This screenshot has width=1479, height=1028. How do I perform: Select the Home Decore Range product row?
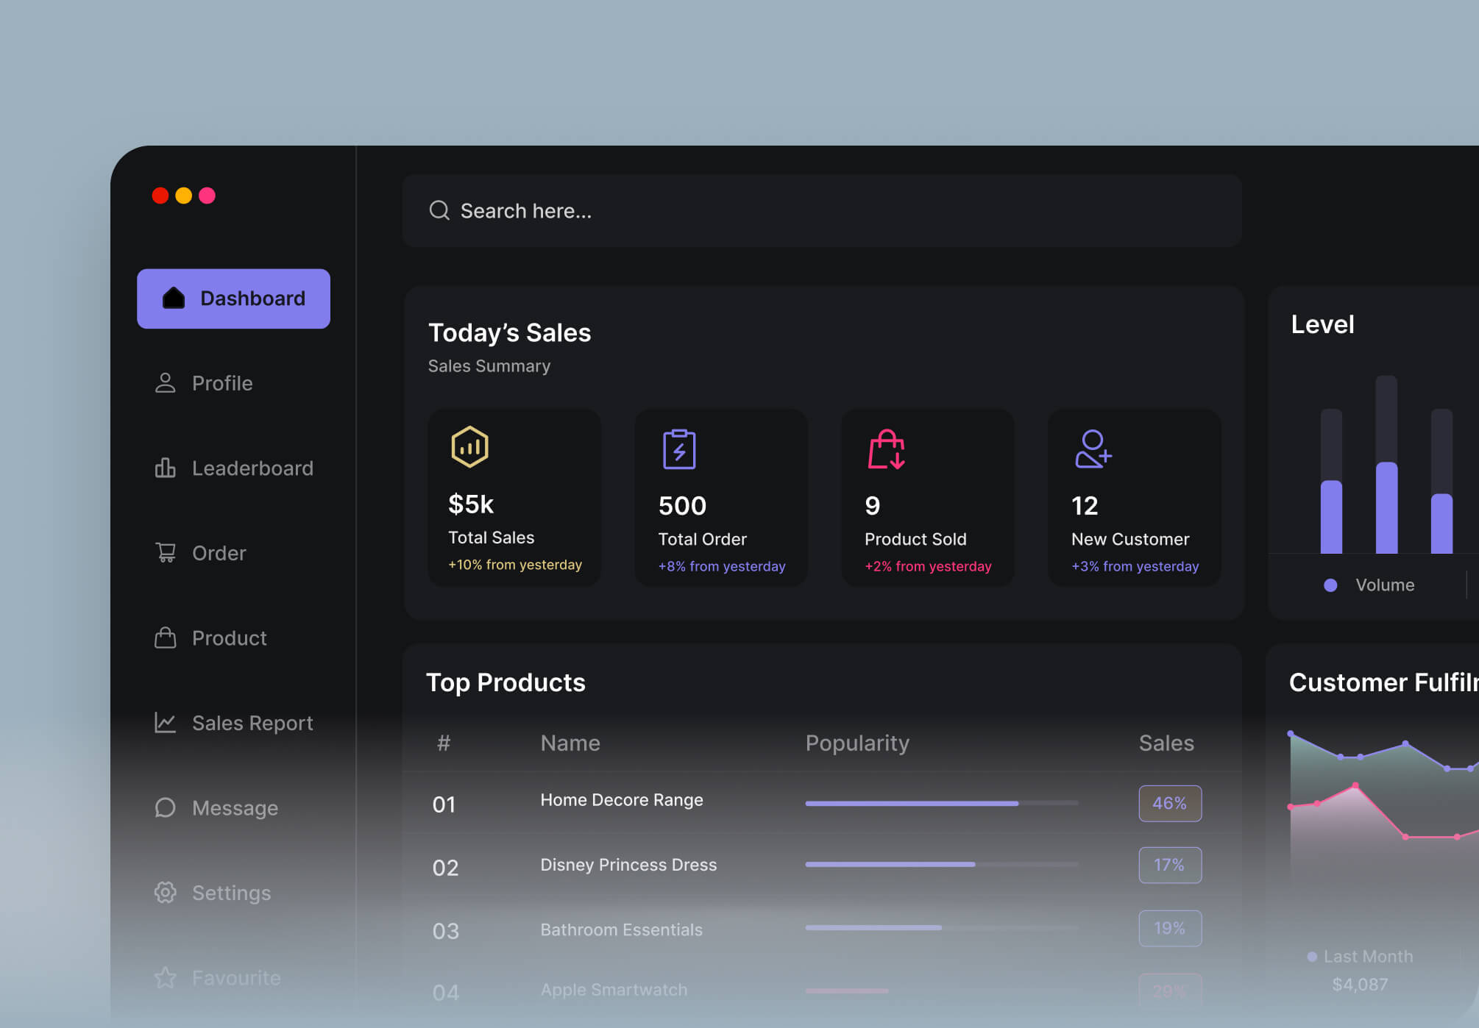[621, 800]
